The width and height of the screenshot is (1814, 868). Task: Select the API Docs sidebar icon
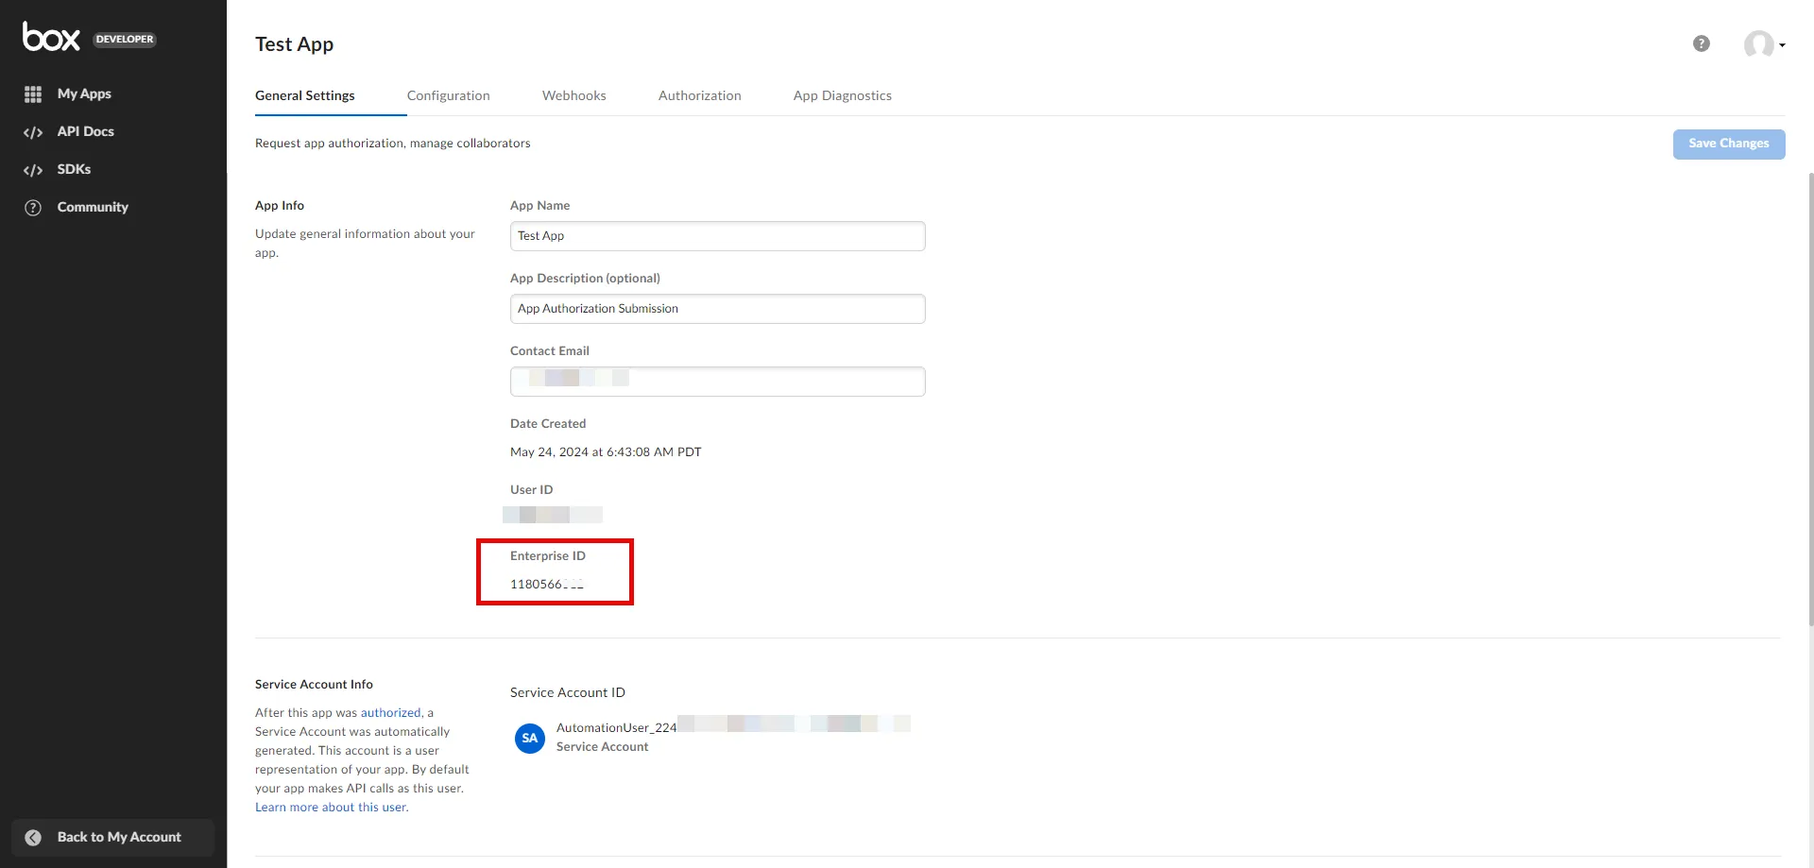(33, 132)
